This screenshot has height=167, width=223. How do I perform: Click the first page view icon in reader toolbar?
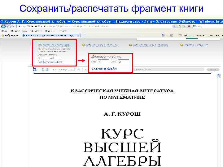[x=43, y=69]
